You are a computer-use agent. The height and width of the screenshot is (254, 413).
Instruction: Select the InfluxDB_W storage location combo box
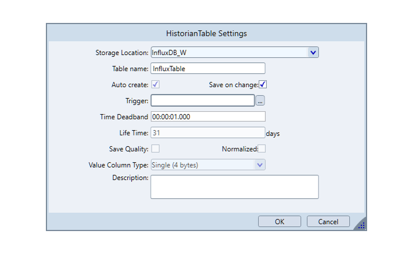235,52
